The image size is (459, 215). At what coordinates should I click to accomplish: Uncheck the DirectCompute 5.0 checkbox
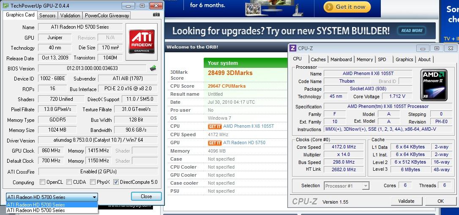tap(116, 182)
